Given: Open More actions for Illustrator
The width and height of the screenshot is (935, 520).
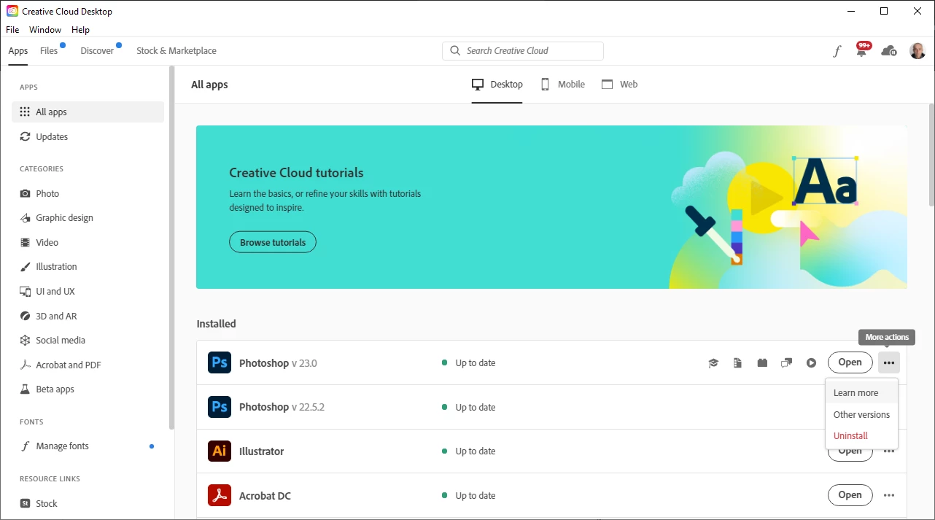Looking at the screenshot, I should 889,451.
